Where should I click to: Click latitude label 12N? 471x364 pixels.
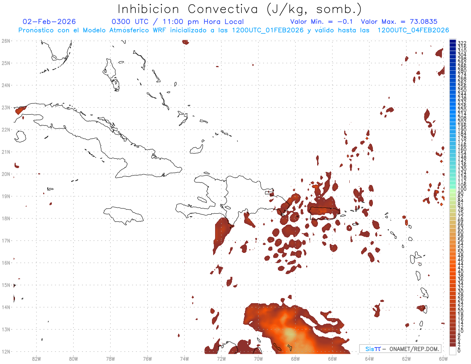click(6, 351)
